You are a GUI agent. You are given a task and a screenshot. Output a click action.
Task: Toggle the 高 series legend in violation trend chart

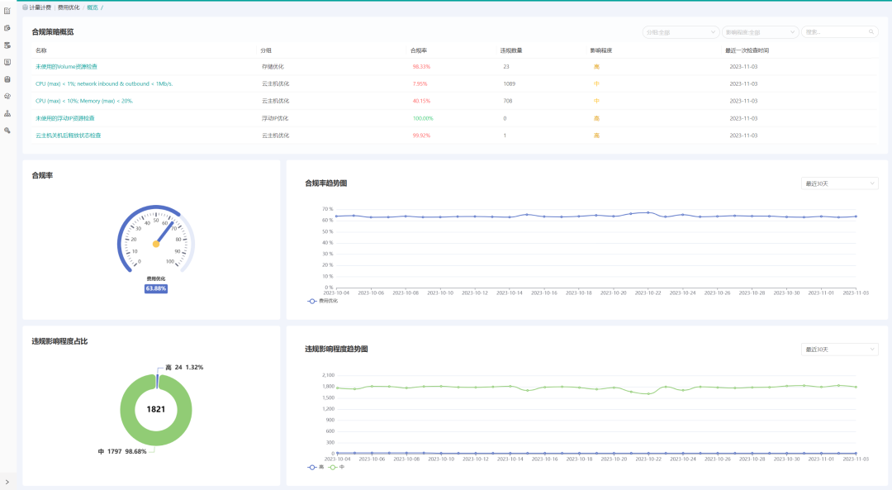316,467
